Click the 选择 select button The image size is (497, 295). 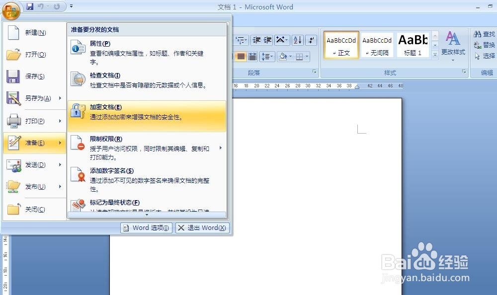point(484,56)
